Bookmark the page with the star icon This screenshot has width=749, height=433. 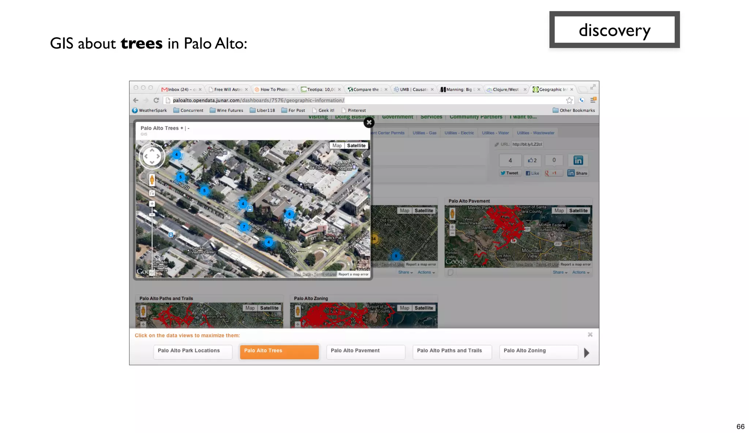(569, 100)
